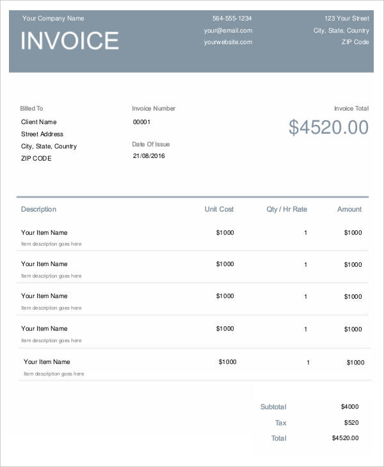Select the invoice number 00001
This screenshot has height=467, width=384.
(141, 122)
